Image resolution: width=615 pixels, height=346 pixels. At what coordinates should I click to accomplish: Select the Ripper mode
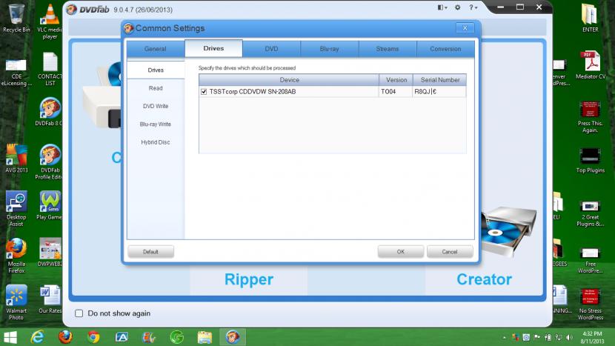(249, 279)
